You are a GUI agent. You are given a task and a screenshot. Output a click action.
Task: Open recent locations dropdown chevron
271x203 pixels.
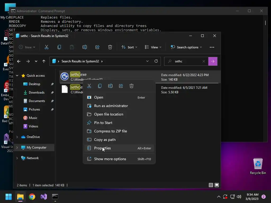[36, 61]
